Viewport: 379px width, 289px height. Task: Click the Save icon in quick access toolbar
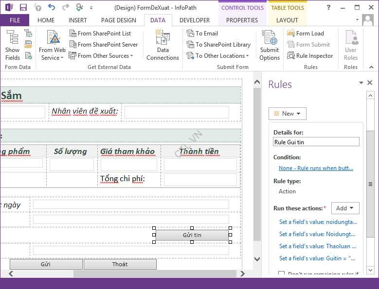click(x=23, y=7)
